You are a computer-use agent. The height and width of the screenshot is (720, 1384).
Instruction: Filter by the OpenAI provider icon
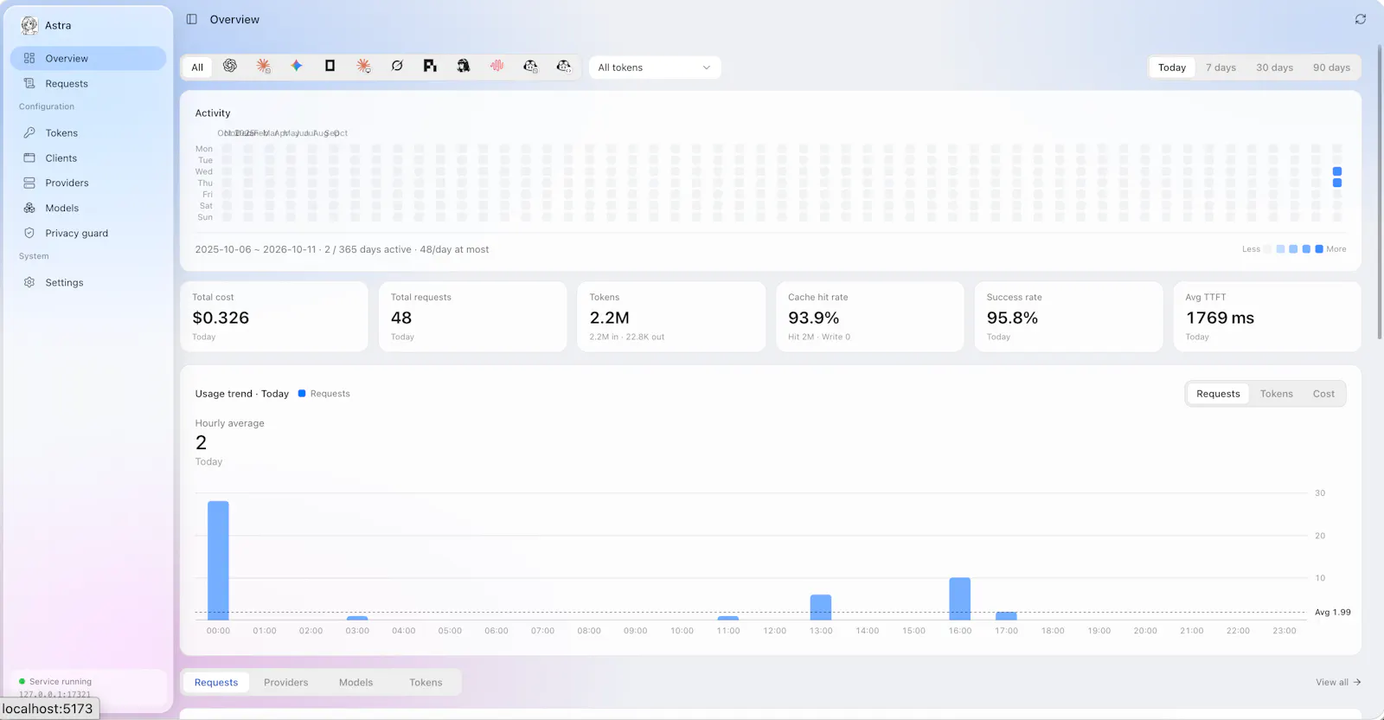[x=230, y=66]
